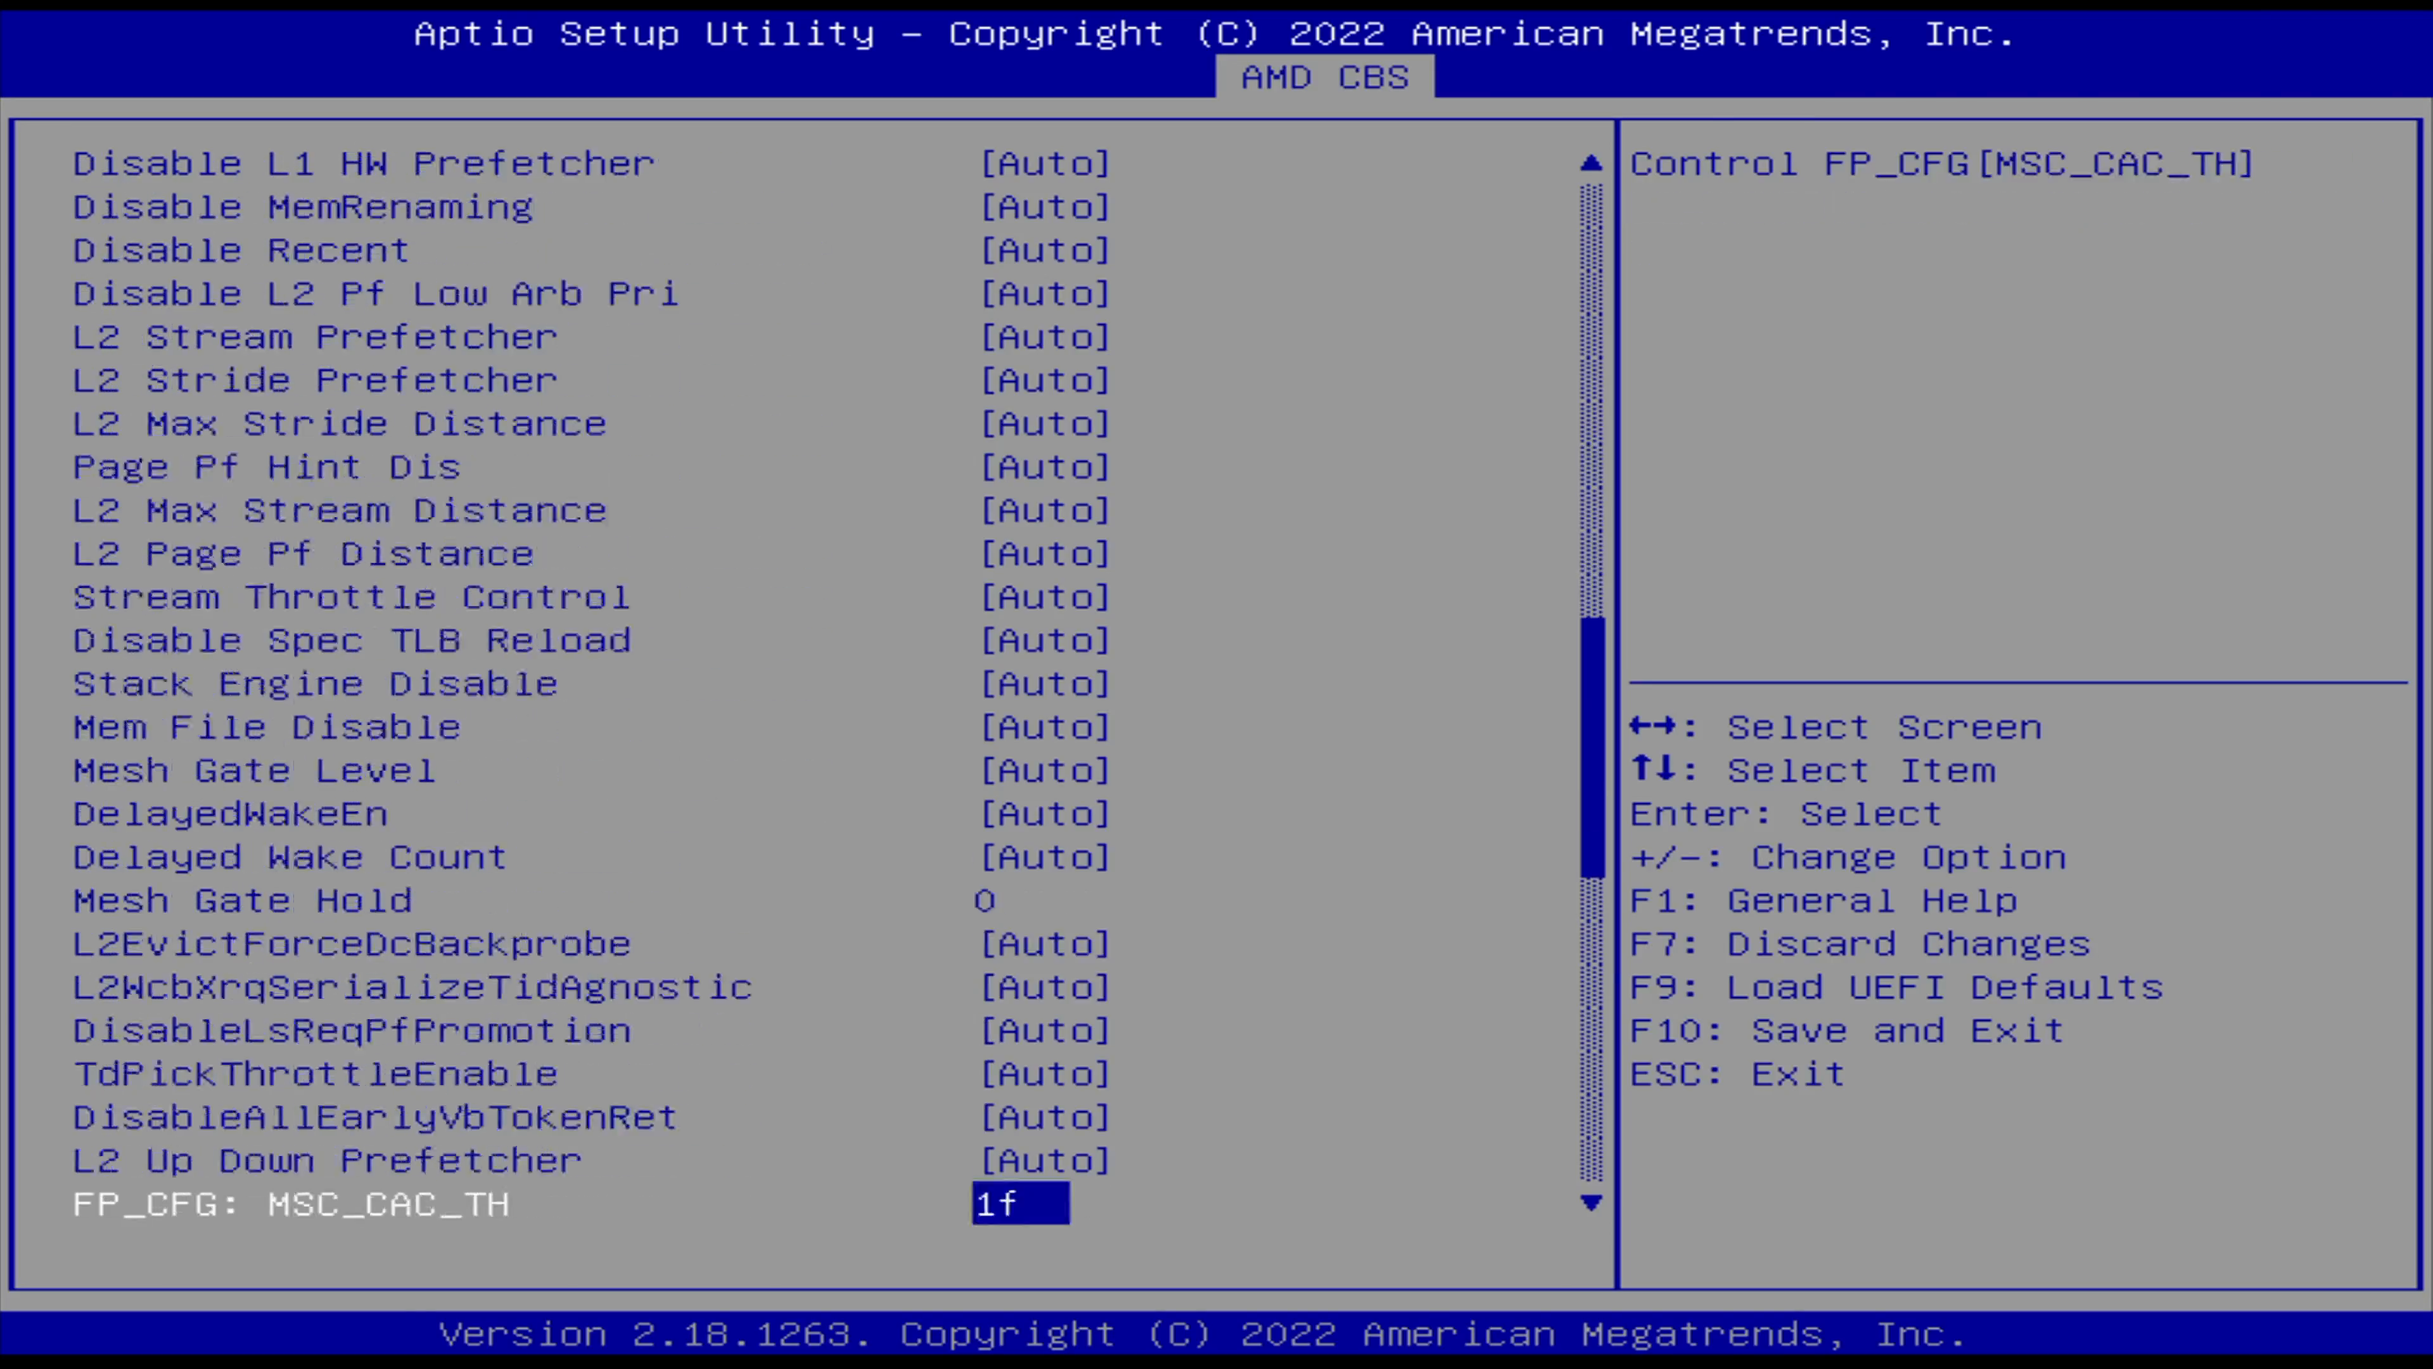
Task: Edit the FP_CFG: MSC_CAC_TH value field
Action: (1021, 1204)
